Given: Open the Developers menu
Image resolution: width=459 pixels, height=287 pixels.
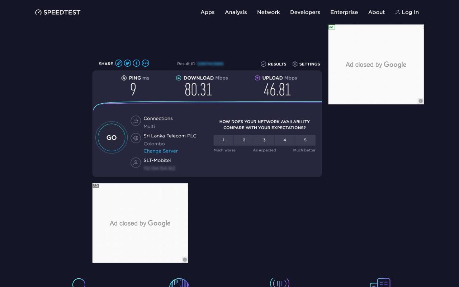Looking at the screenshot, I should pos(305,12).
